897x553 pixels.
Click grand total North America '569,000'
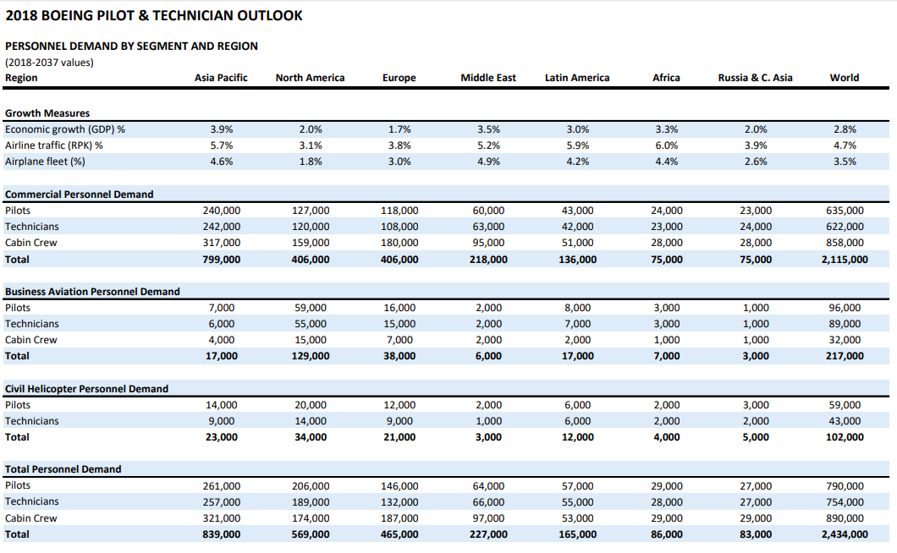311,534
